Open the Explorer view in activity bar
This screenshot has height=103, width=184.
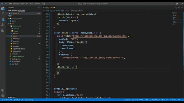coord(3,8)
